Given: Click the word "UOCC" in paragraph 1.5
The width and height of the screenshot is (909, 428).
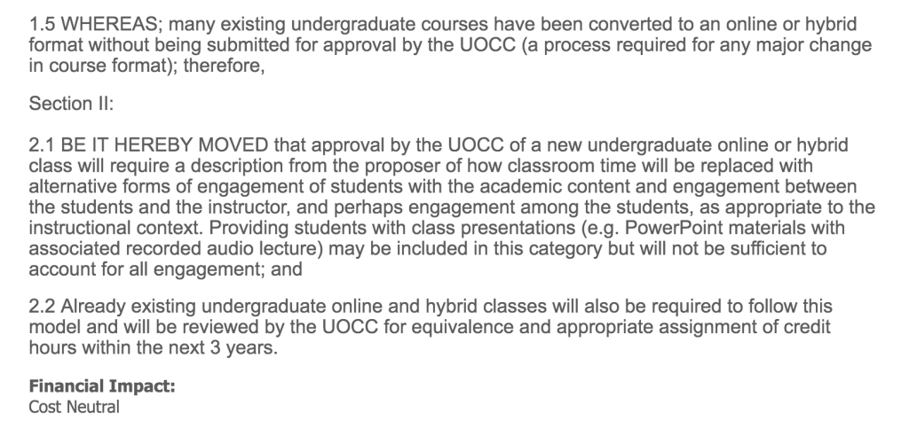Looking at the screenshot, I should click(x=487, y=45).
